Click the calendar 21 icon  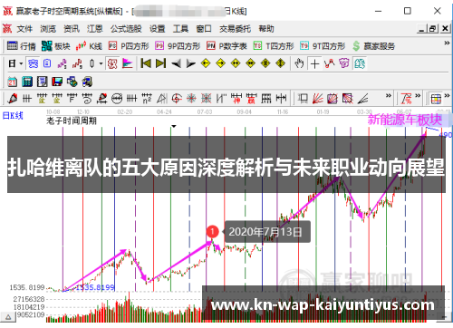(x=12, y=82)
